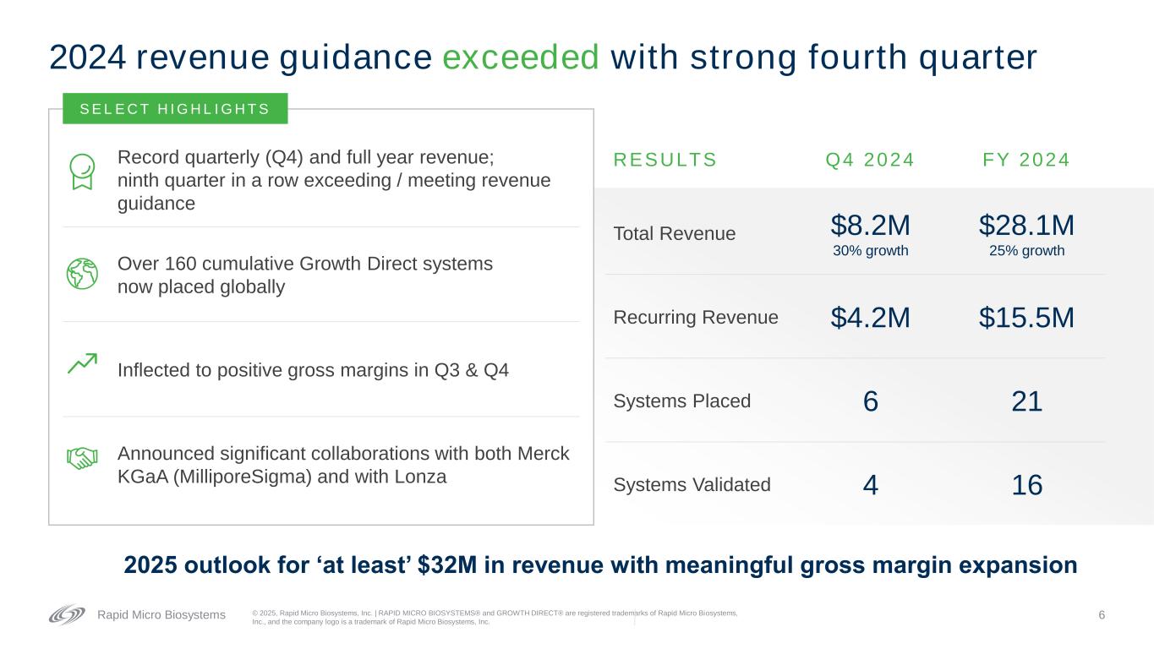
Task: Click the Systems Placed row label
Action: (x=681, y=401)
